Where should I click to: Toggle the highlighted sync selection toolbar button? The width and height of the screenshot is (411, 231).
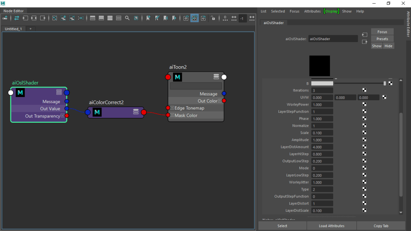(194, 18)
